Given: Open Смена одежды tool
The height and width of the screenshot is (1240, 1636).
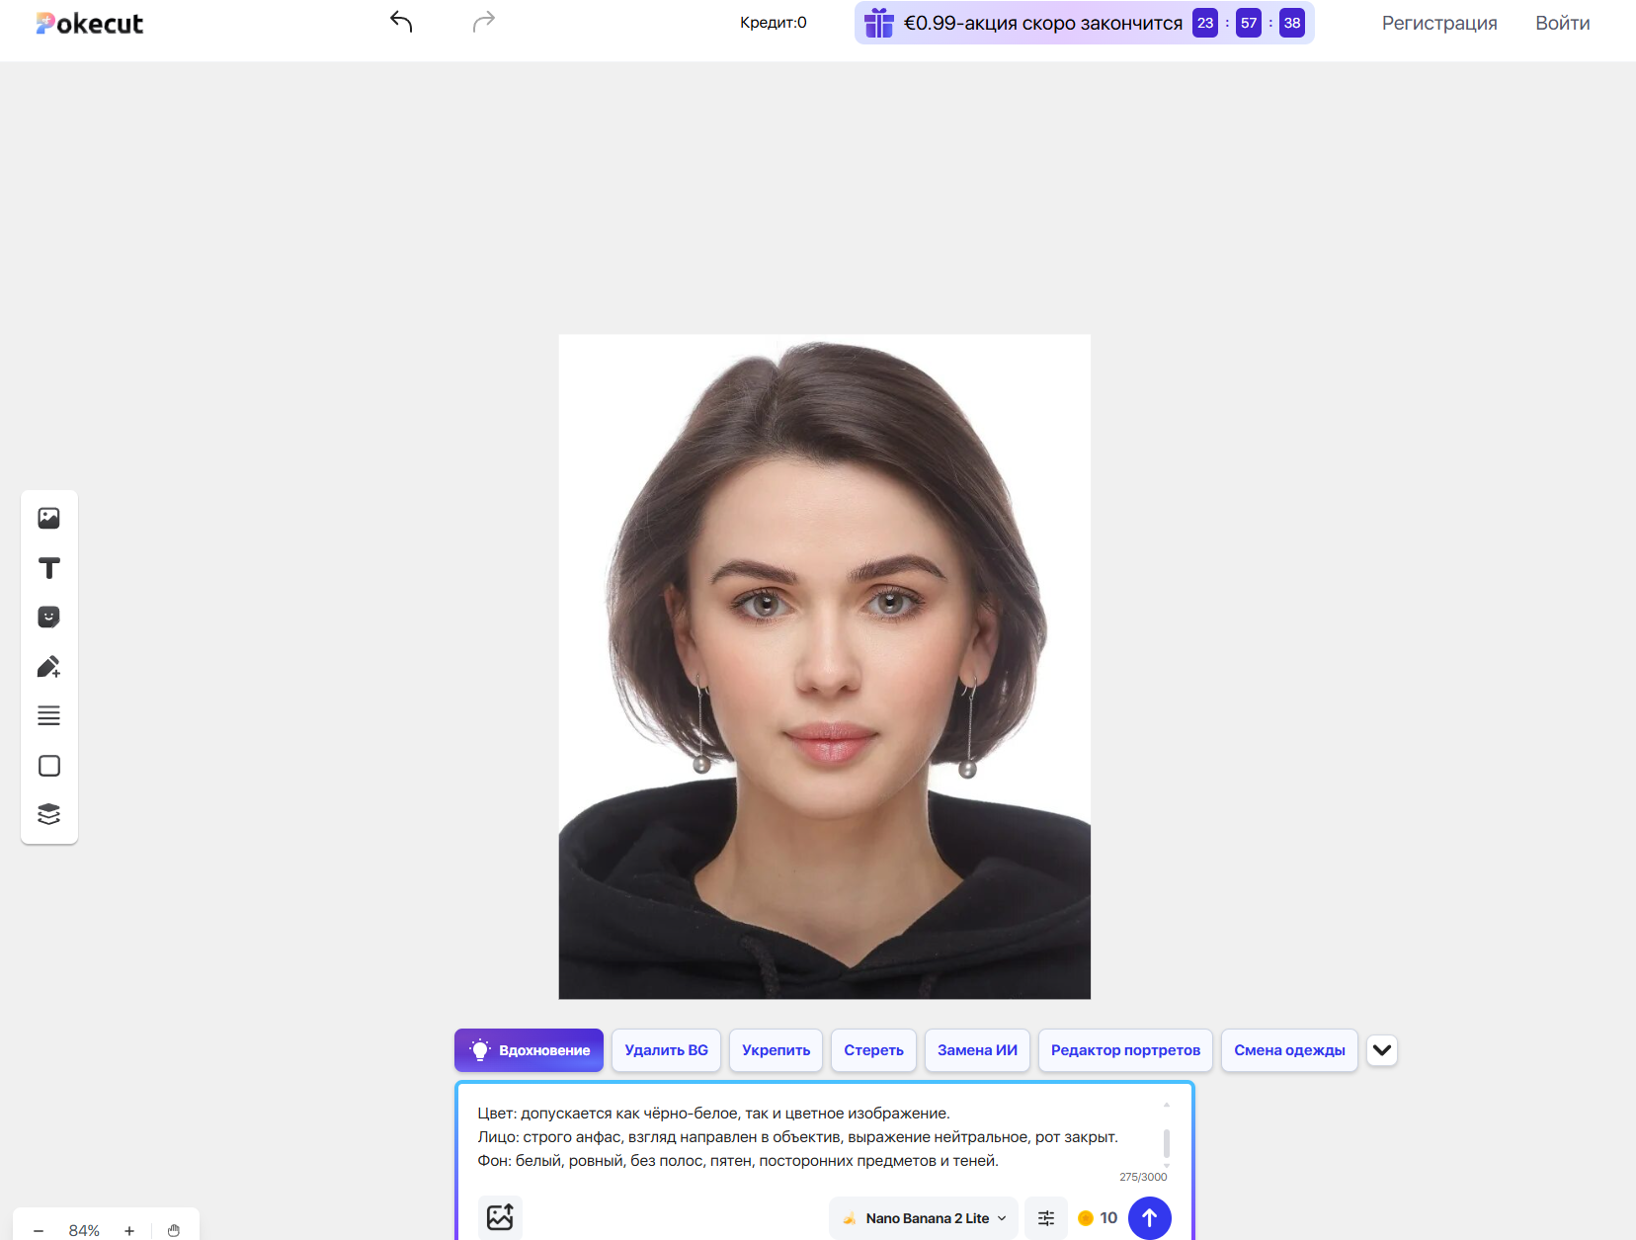Looking at the screenshot, I should (1289, 1050).
